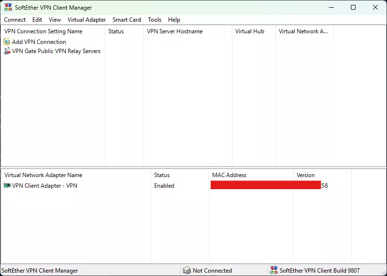Image resolution: width=387 pixels, height=276 pixels.
Task: Sort by the MAC Address column header
Action: coord(251,175)
